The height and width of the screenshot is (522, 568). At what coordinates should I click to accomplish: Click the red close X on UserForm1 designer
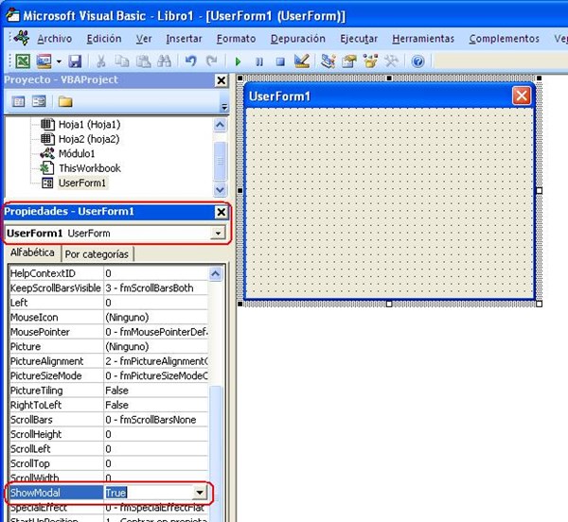click(522, 96)
